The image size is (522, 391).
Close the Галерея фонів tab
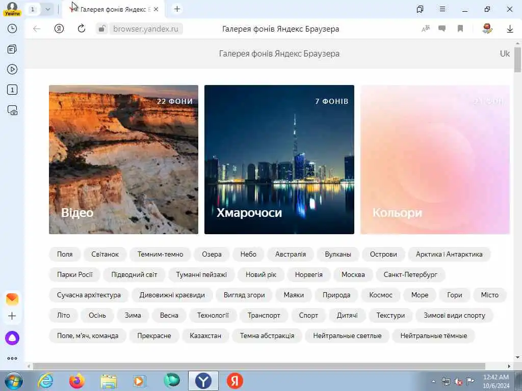coord(156,9)
